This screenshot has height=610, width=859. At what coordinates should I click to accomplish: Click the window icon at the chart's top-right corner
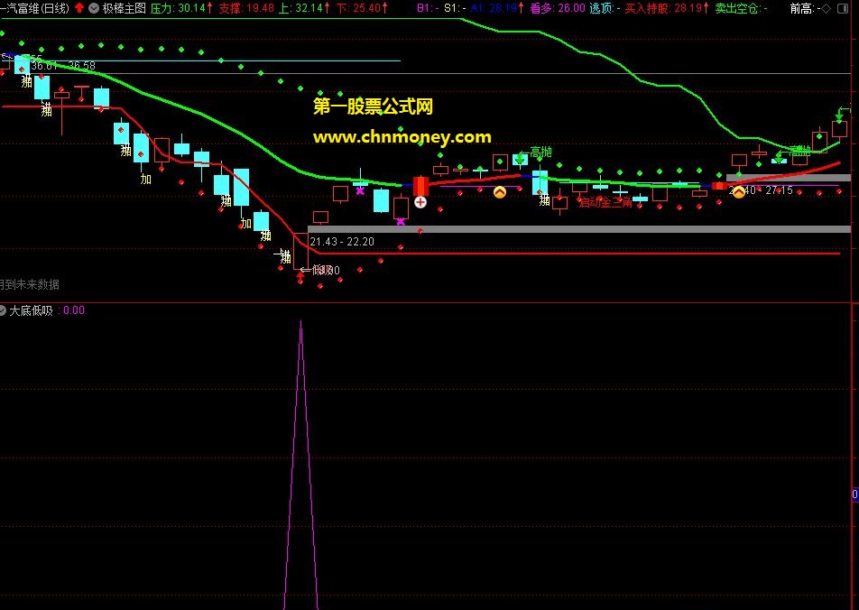pyautogui.click(x=843, y=8)
